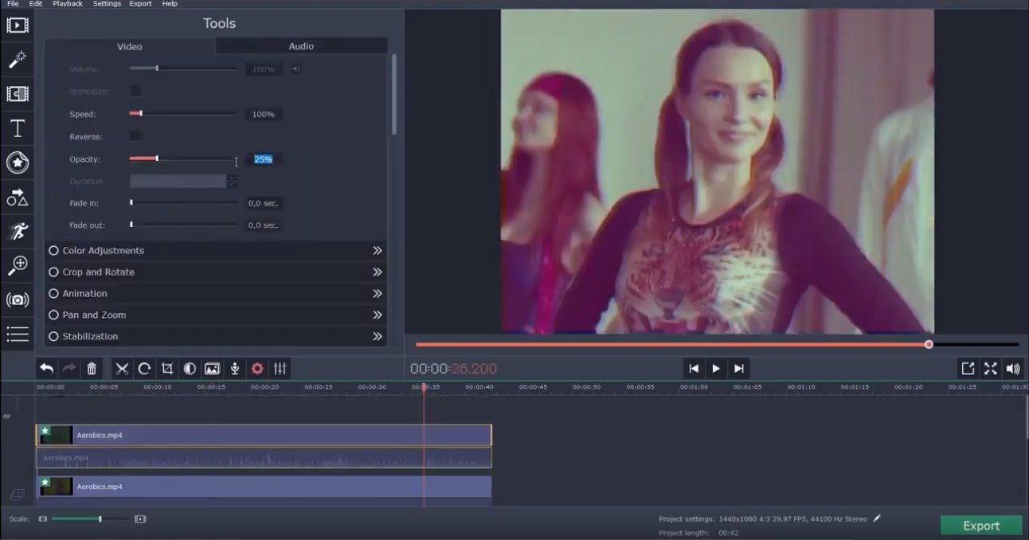This screenshot has height=540, width=1029.
Task: Click the Undo arrow button
Action: click(47, 368)
